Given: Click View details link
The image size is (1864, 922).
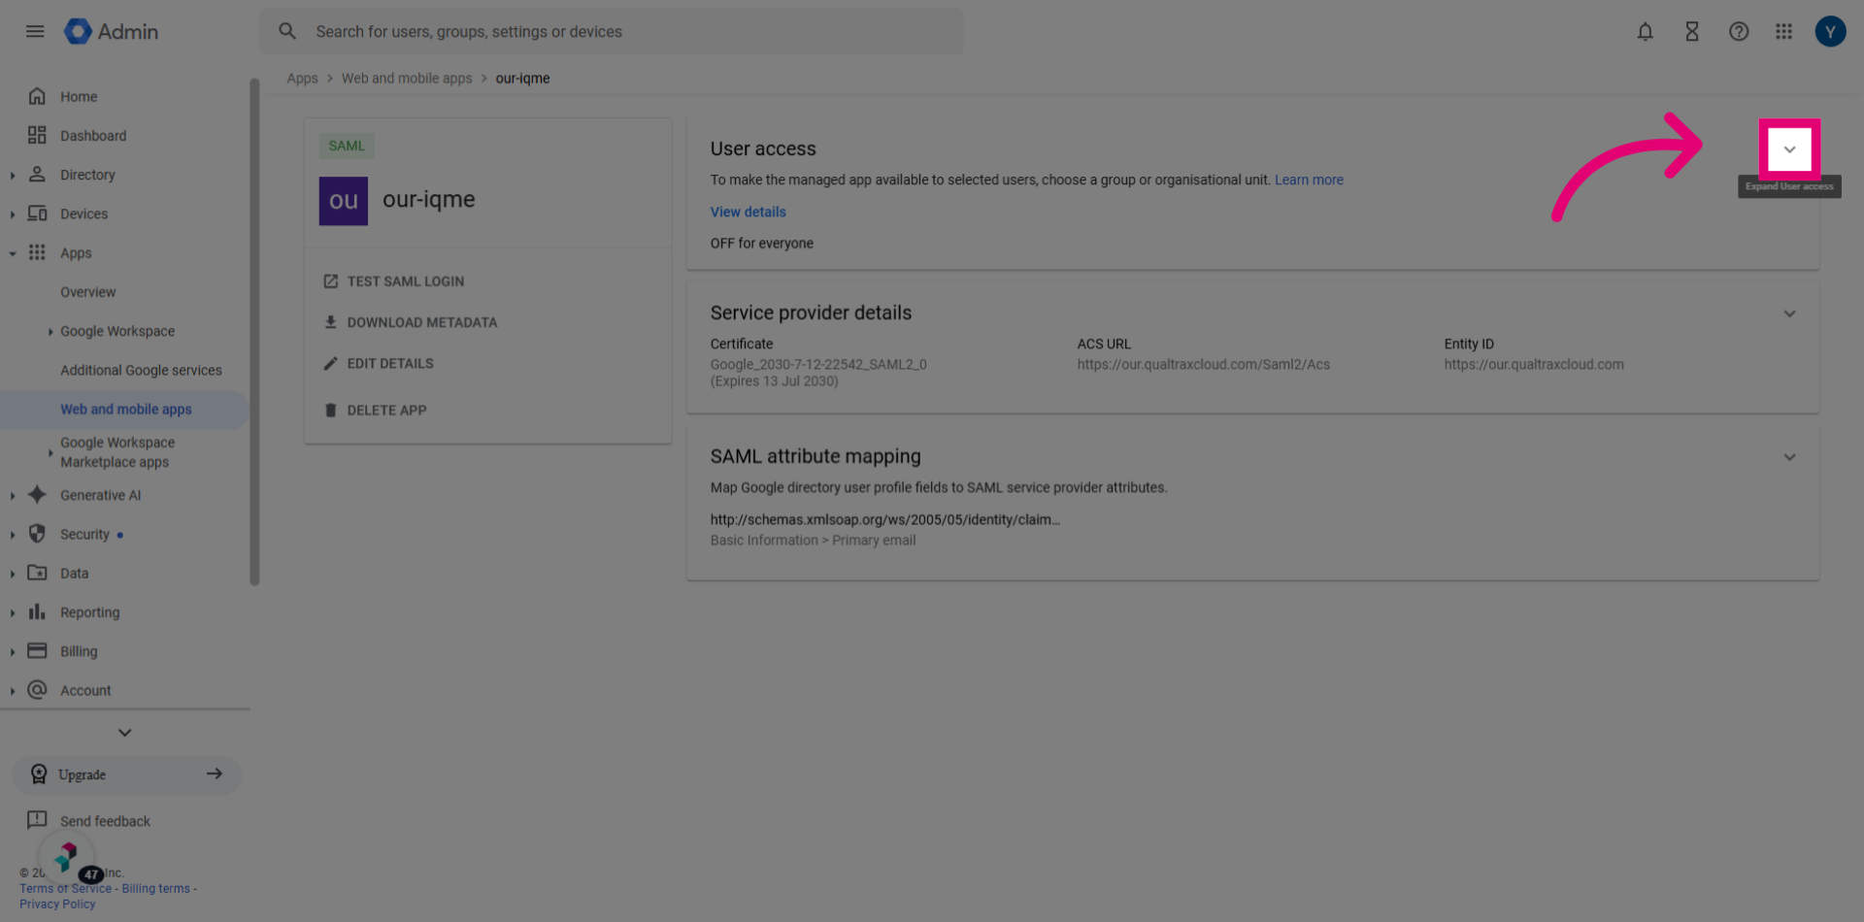Looking at the screenshot, I should coord(748,212).
